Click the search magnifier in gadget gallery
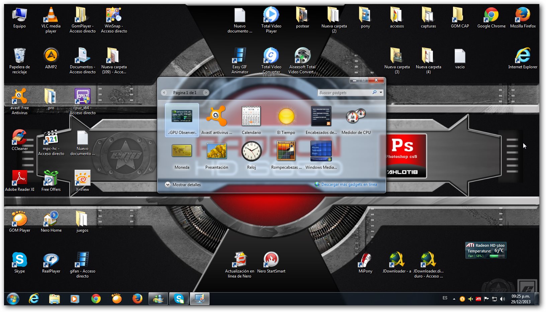The width and height of the screenshot is (546, 312). pos(375,92)
